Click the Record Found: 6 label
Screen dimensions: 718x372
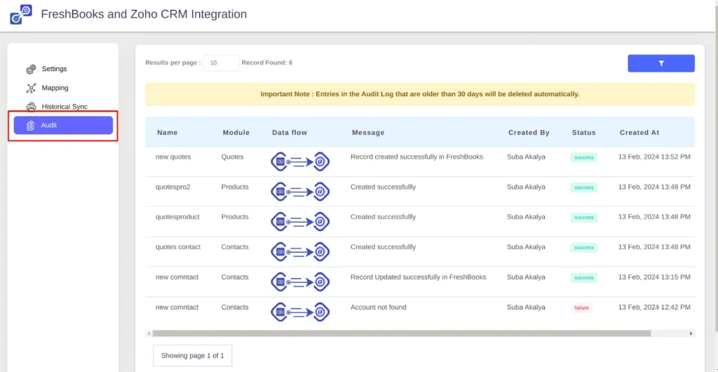267,62
